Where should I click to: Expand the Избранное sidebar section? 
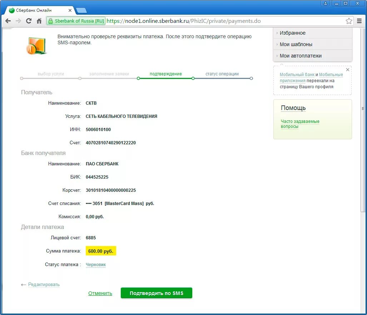click(x=312, y=33)
